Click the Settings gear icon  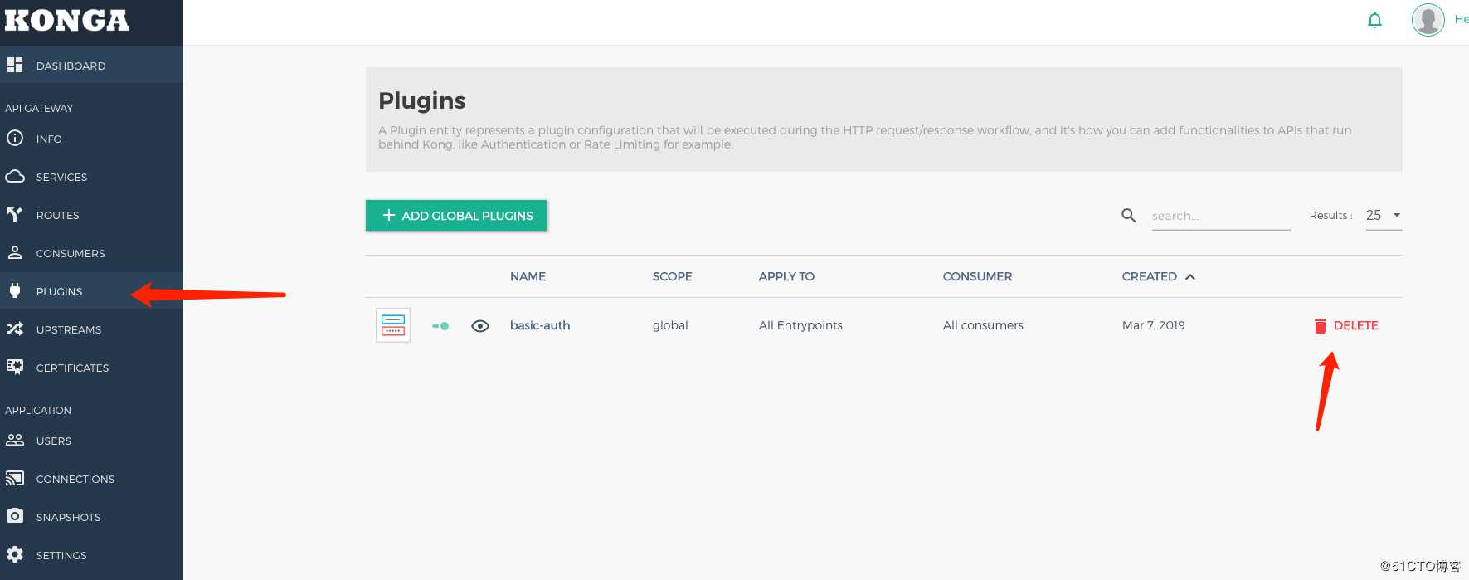[15, 554]
